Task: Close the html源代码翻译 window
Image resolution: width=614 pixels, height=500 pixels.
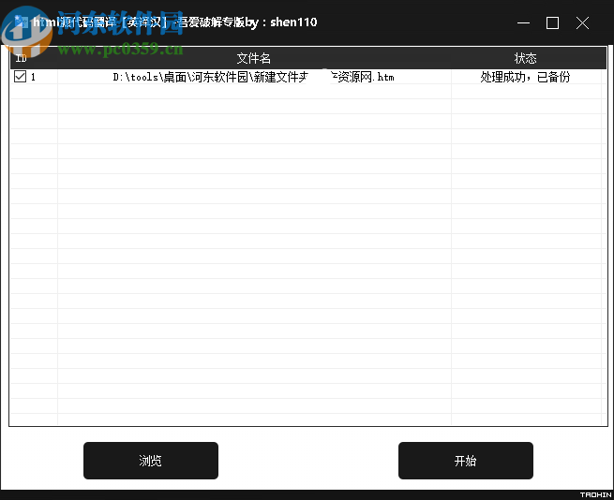Action: pos(582,22)
